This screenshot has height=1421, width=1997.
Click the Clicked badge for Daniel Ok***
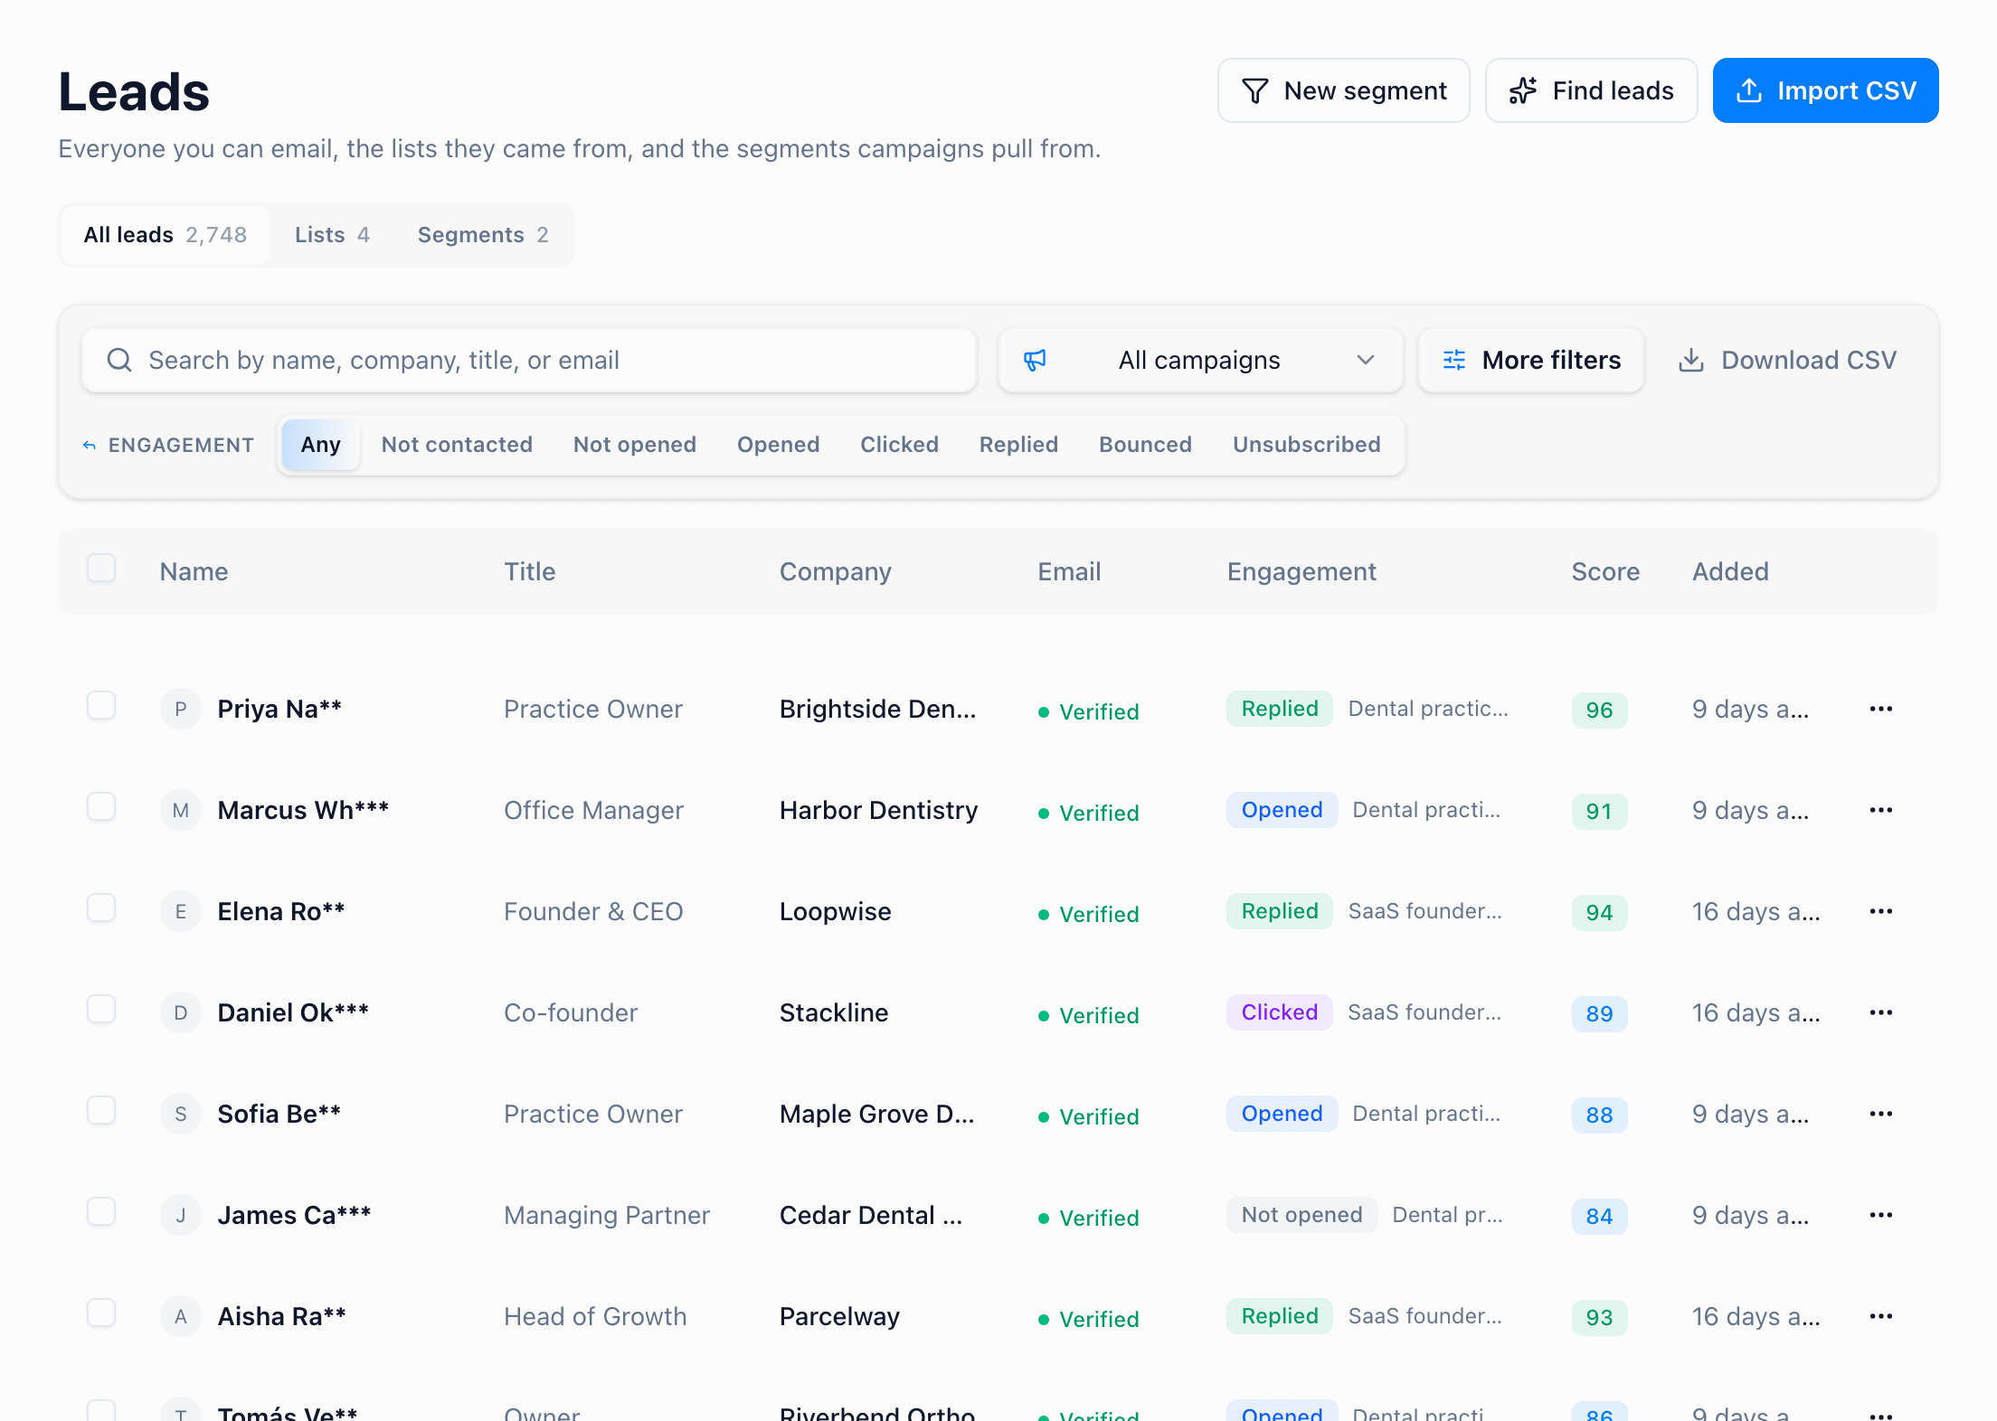click(x=1280, y=1012)
